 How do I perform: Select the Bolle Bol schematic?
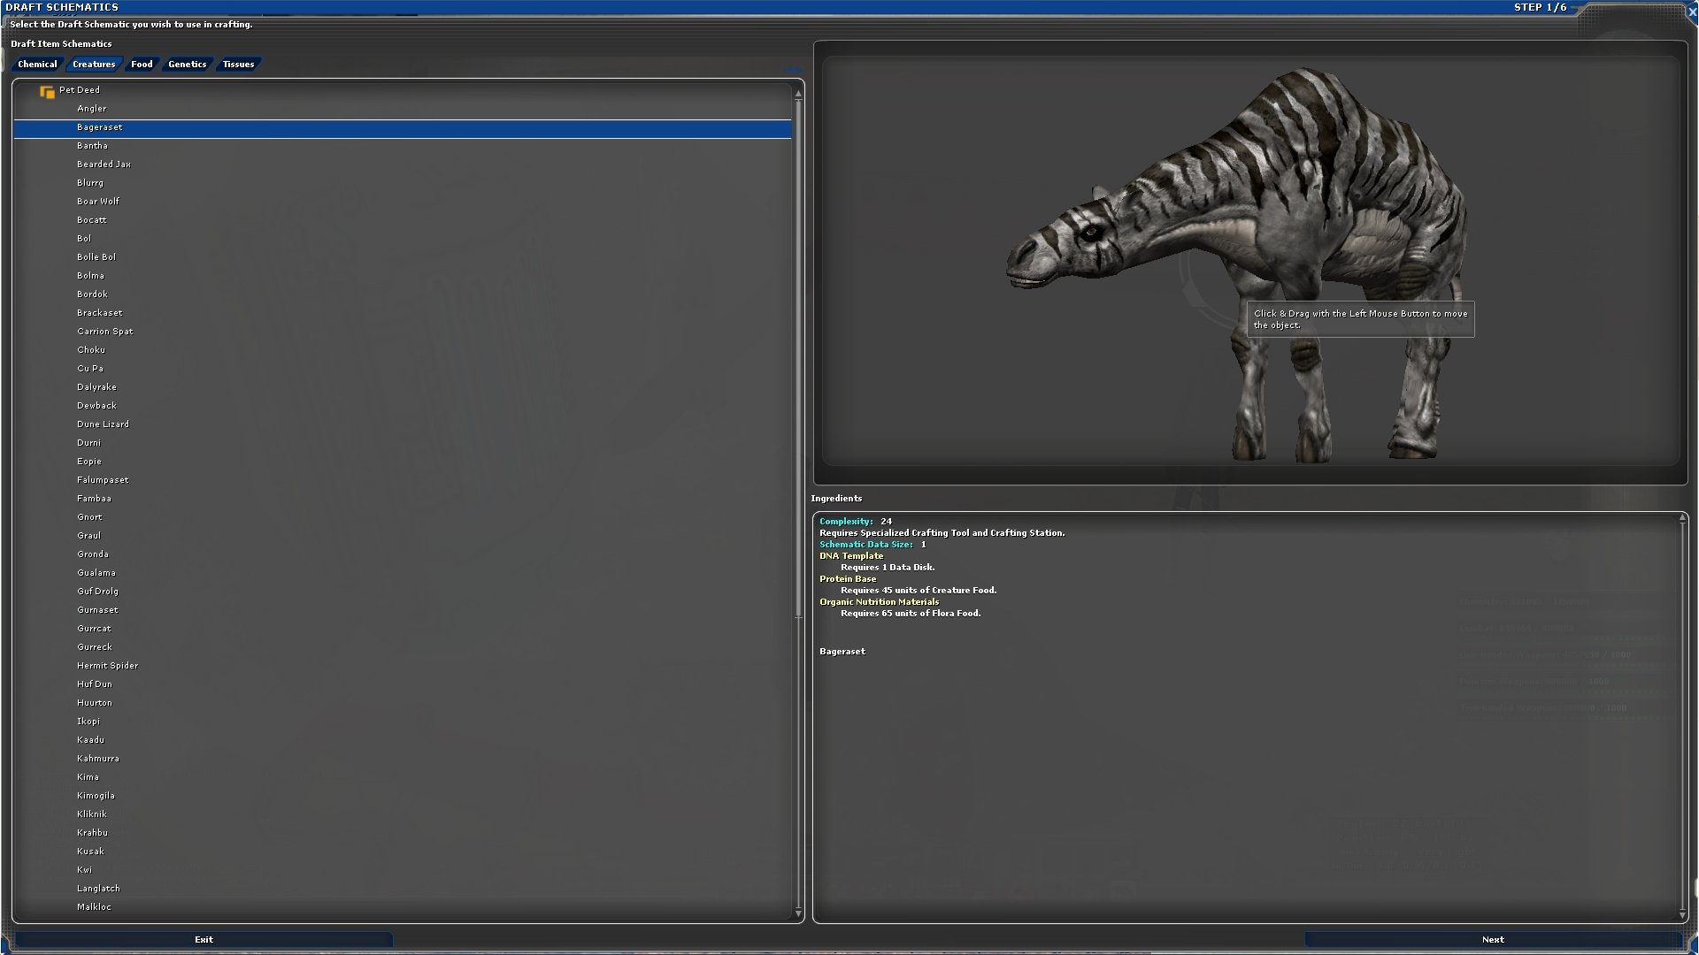(96, 257)
